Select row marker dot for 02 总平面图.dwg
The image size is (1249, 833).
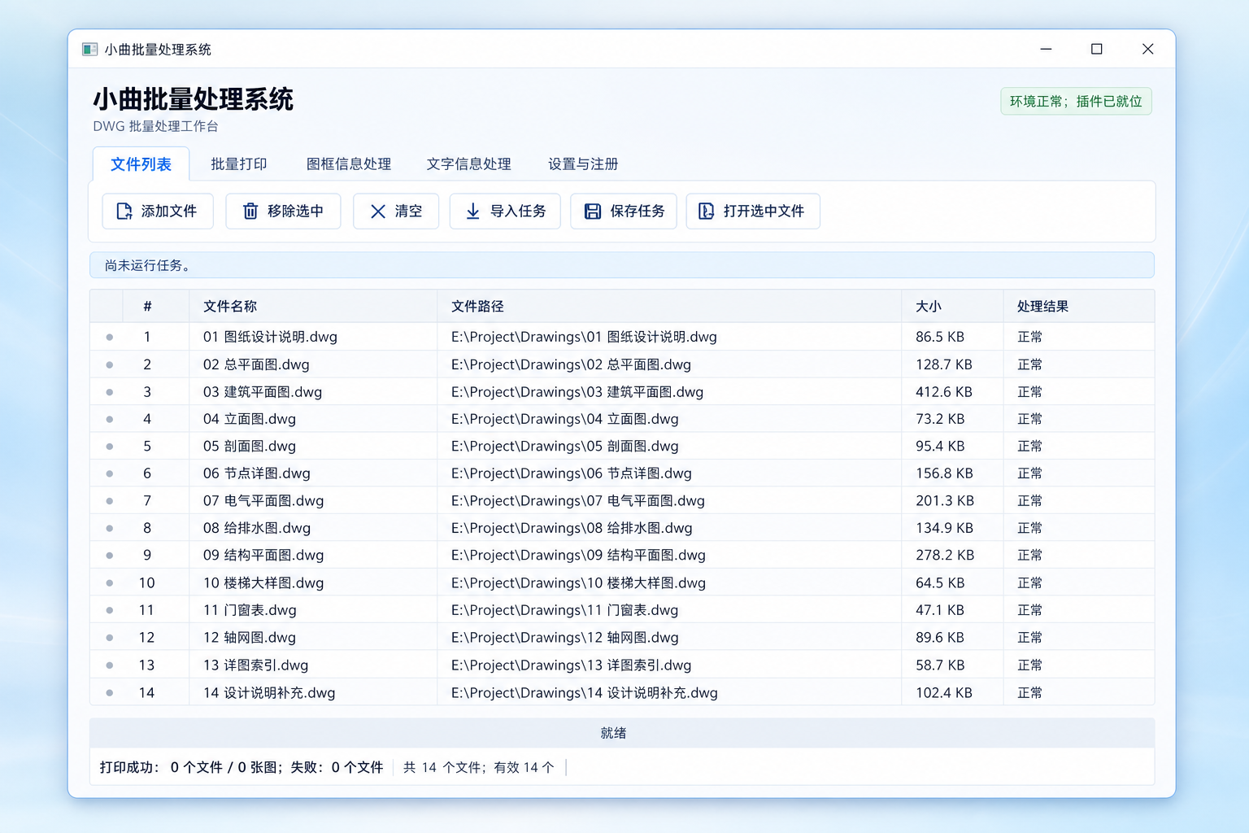[110, 364]
